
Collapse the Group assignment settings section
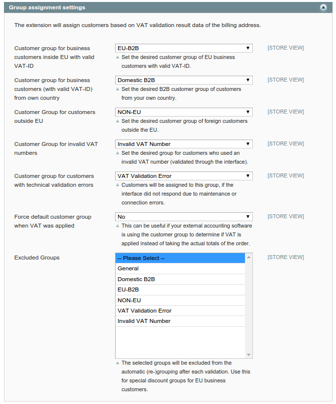coord(324,7)
